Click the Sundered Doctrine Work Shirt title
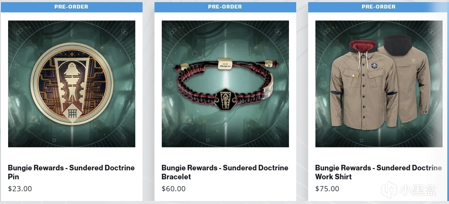 379,172
